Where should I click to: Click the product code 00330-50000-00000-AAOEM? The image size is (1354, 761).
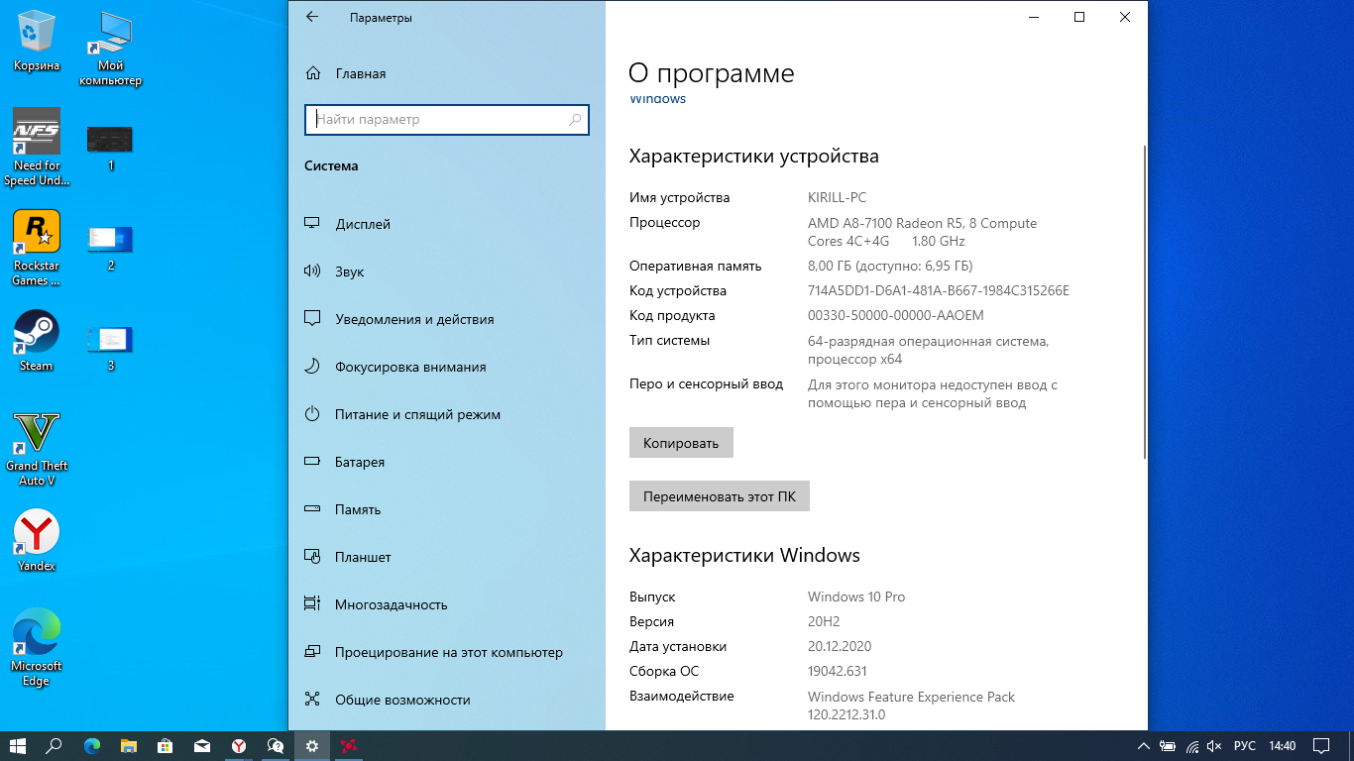(896, 315)
